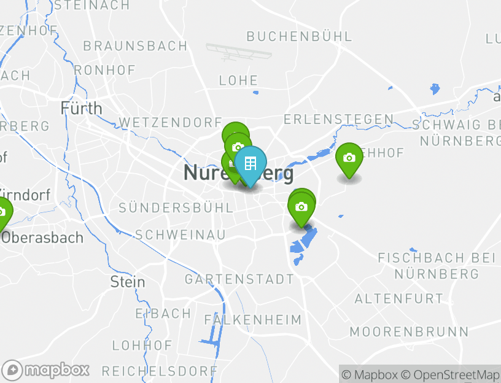
Task: Click the blue lake below camera pins
Action: click(x=303, y=244)
